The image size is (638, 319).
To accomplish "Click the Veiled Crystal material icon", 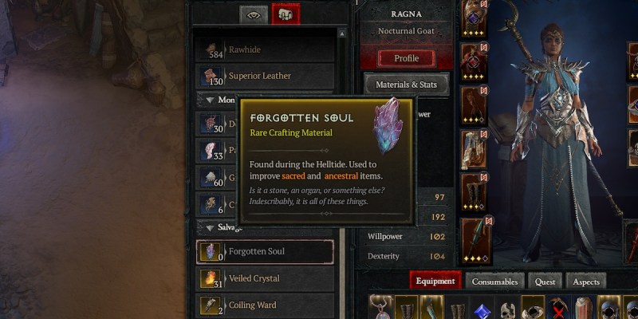I will (211, 278).
